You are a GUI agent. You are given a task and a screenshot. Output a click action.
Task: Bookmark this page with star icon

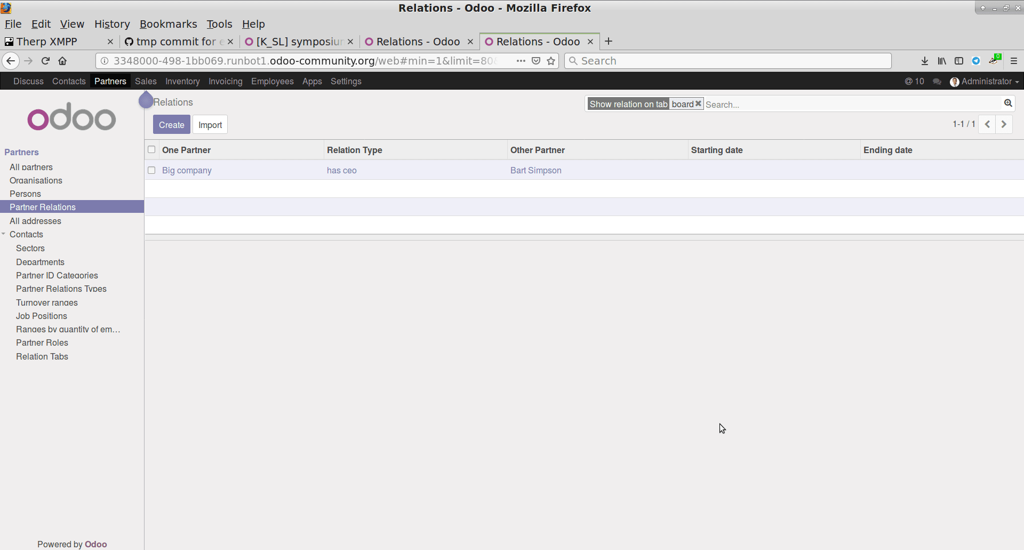pos(551,61)
